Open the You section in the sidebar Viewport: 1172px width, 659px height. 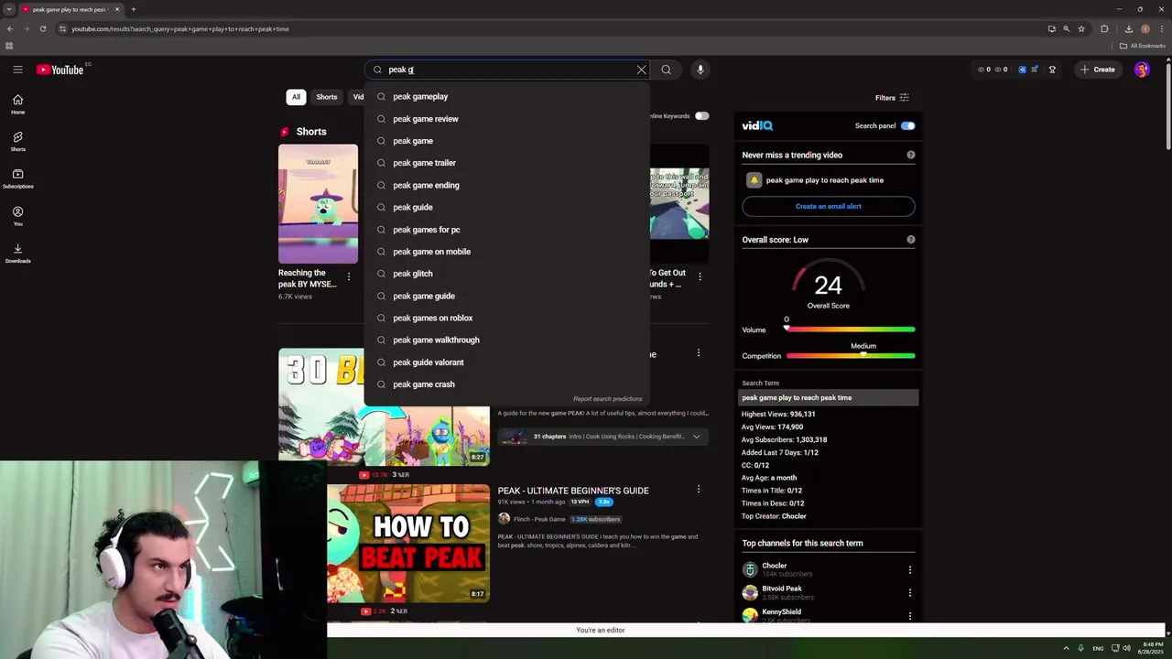[17, 216]
